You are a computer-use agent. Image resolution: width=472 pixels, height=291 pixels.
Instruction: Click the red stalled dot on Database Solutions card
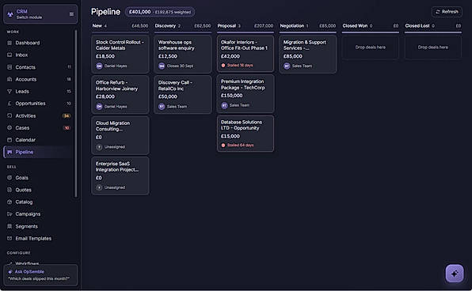(223, 145)
